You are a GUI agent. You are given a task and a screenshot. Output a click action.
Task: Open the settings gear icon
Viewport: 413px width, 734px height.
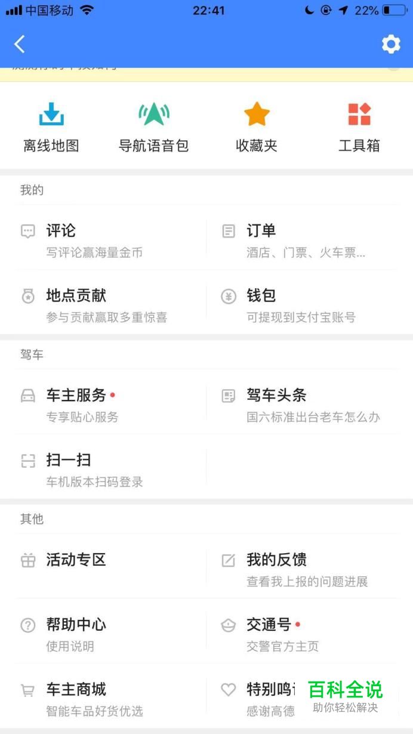[x=391, y=44]
